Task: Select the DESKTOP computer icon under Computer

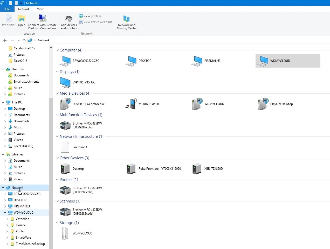Action: [131, 61]
